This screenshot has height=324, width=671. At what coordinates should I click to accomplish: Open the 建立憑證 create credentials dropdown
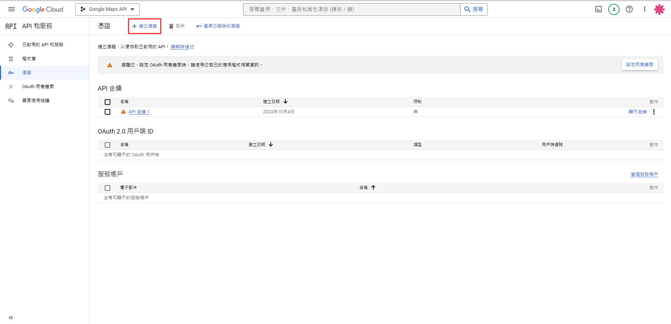(x=144, y=26)
